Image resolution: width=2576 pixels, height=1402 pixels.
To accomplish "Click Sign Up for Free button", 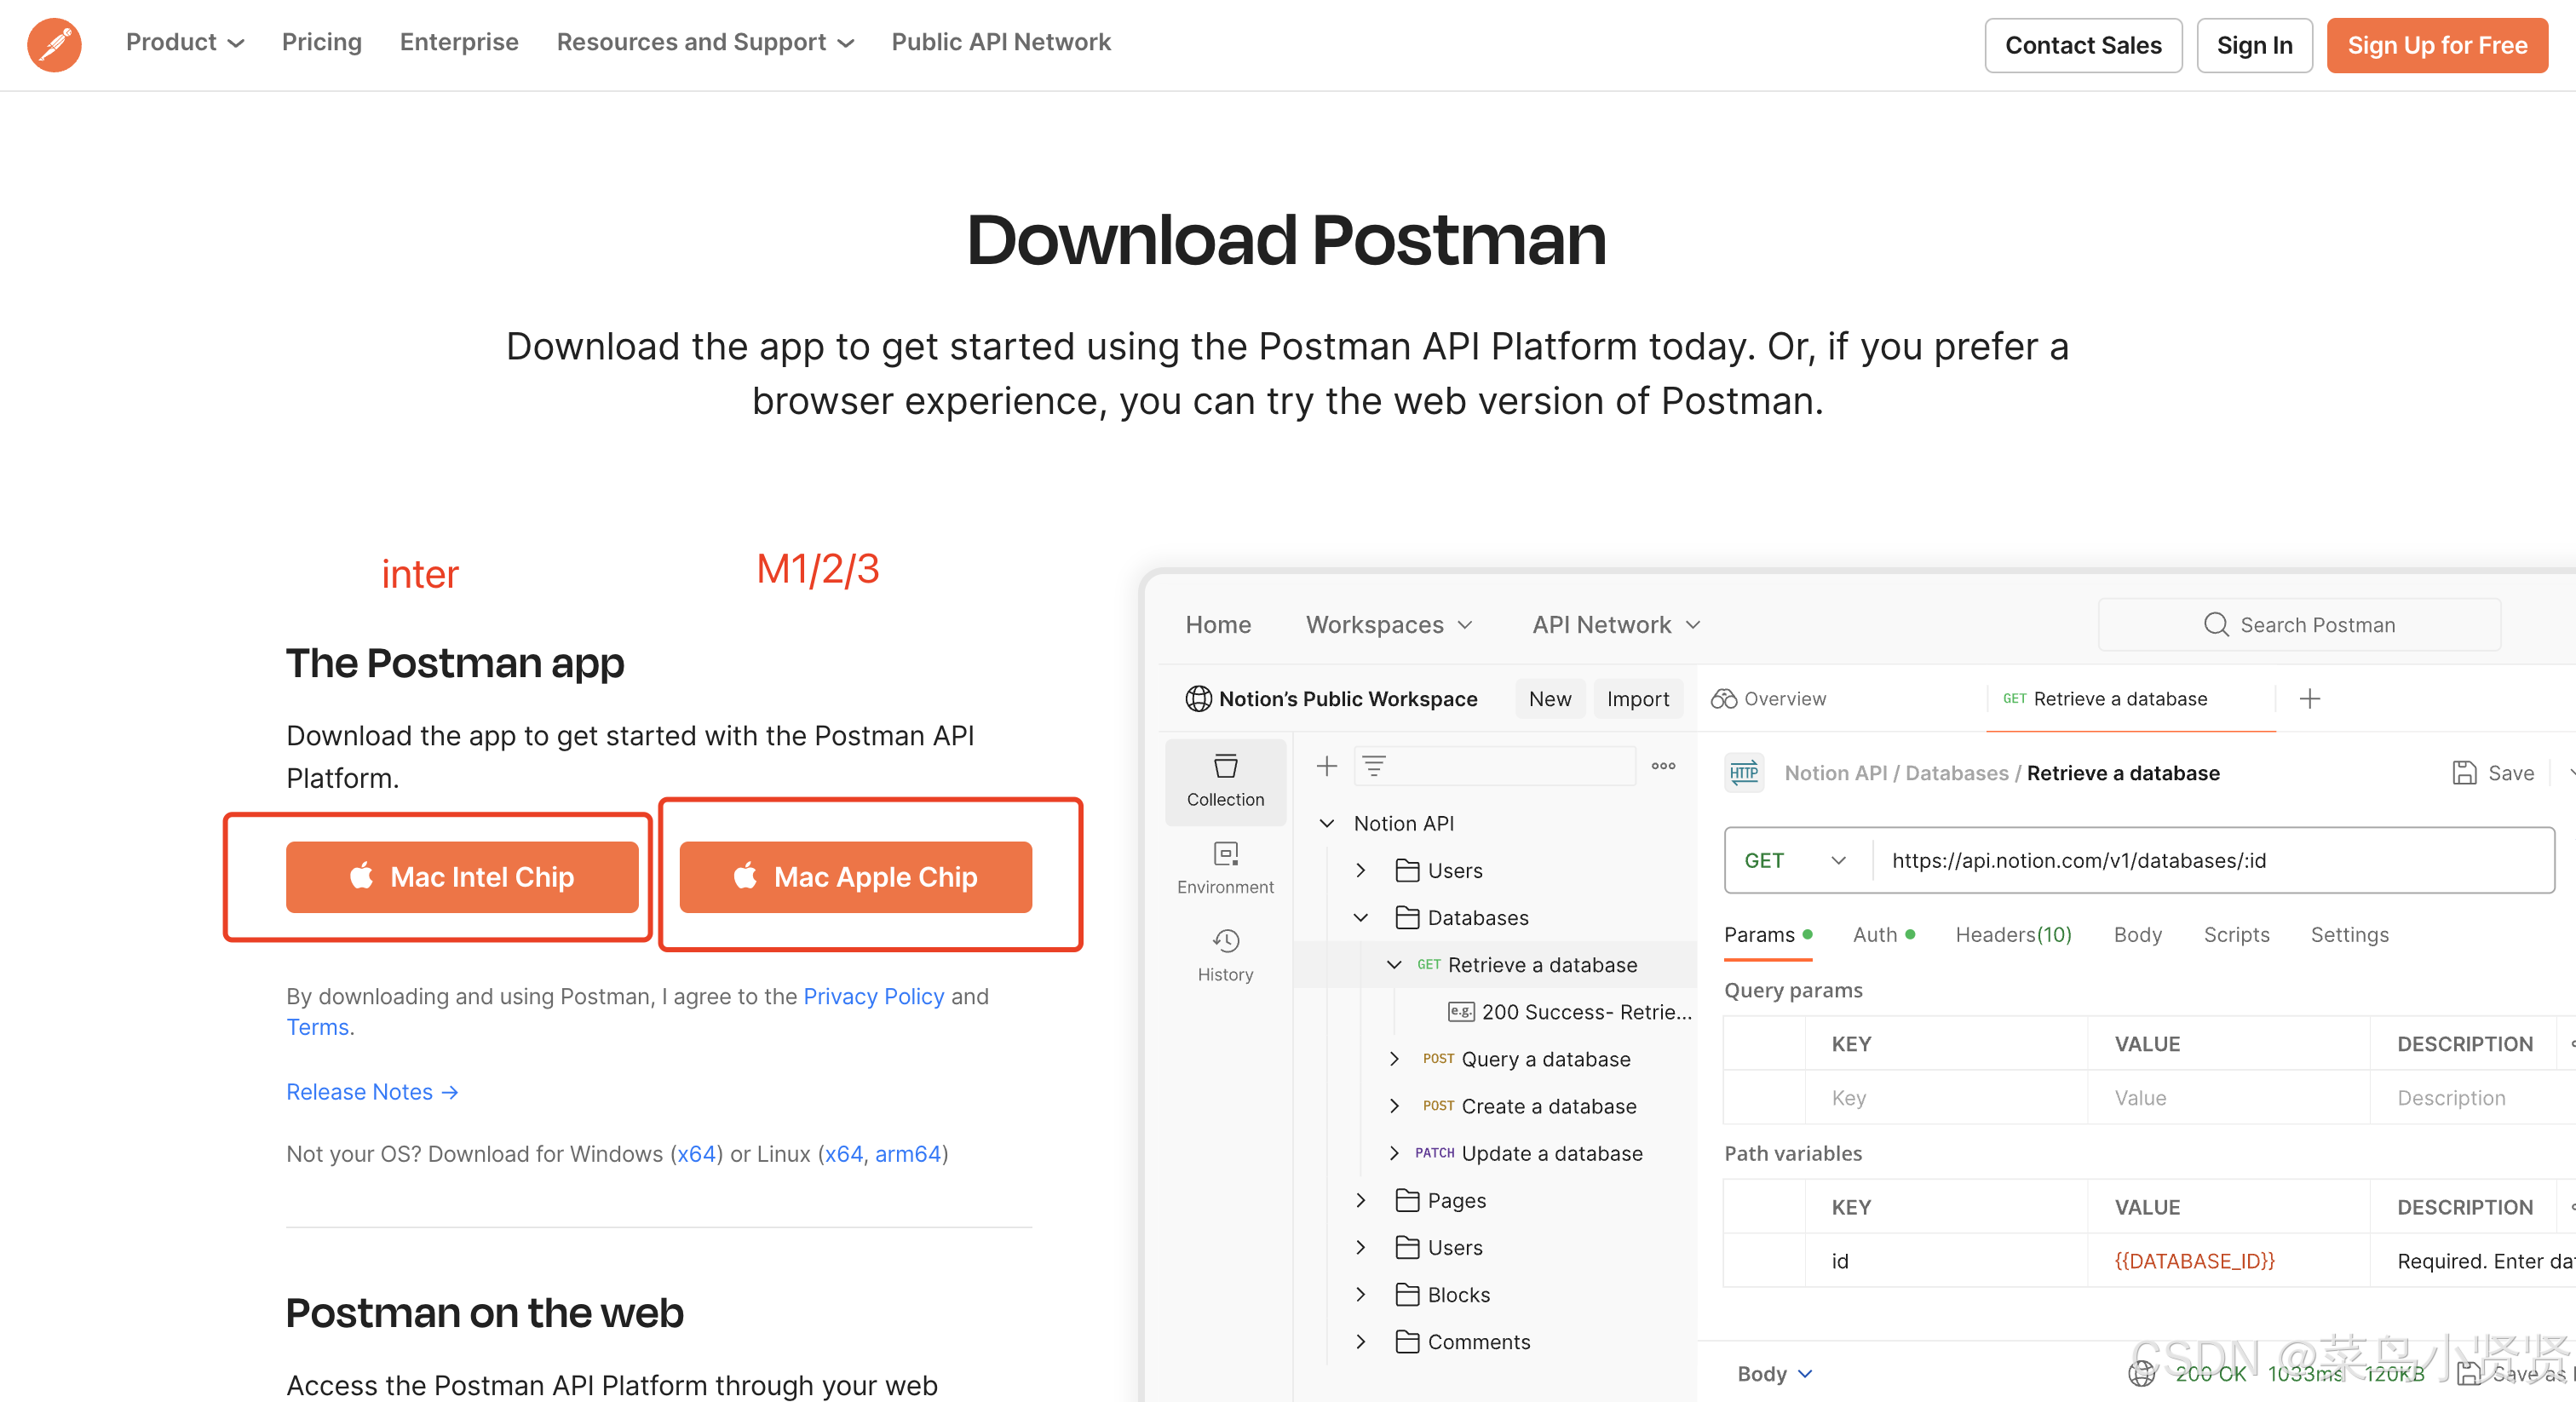I will click(x=2437, y=45).
